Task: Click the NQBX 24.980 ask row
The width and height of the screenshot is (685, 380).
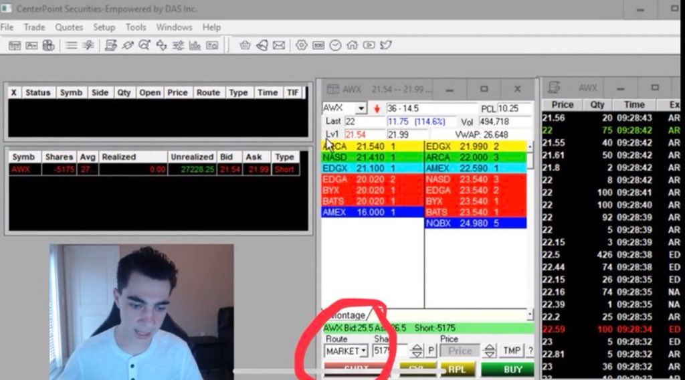Action: [x=476, y=223]
